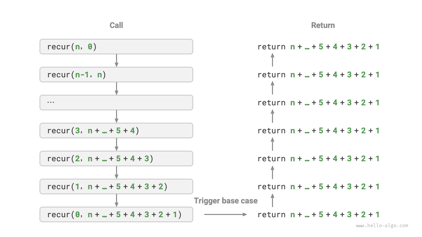422x237 pixels.
Task: Click the horizontal arrow under "Trigger base case"
Action: point(226,215)
